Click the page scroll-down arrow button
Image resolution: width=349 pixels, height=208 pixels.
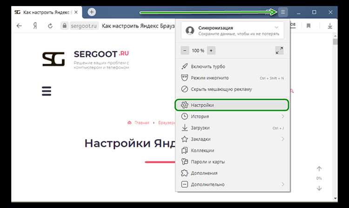[x=319, y=188]
